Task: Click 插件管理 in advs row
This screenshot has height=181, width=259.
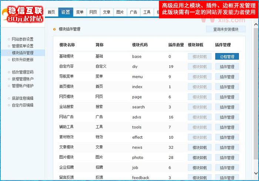Action: (x=227, y=117)
